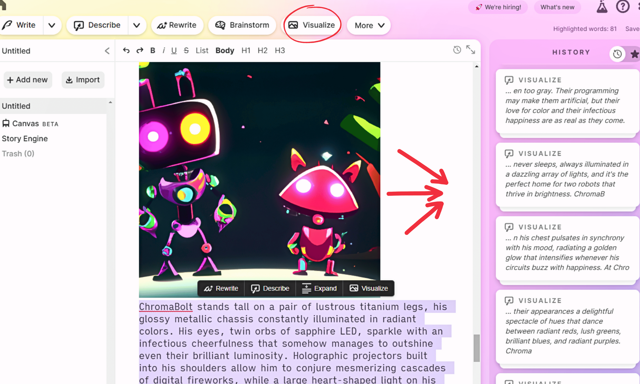Expand editor to fullscreen icon
Viewport: 640px width, 384px height.
click(x=470, y=50)
